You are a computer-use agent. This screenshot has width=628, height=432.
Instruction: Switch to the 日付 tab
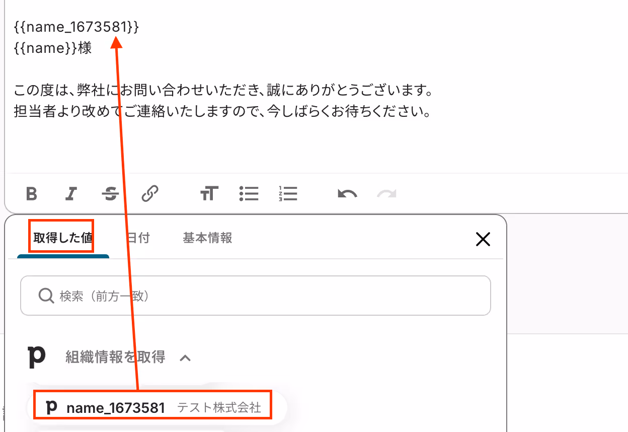[138, 238]
